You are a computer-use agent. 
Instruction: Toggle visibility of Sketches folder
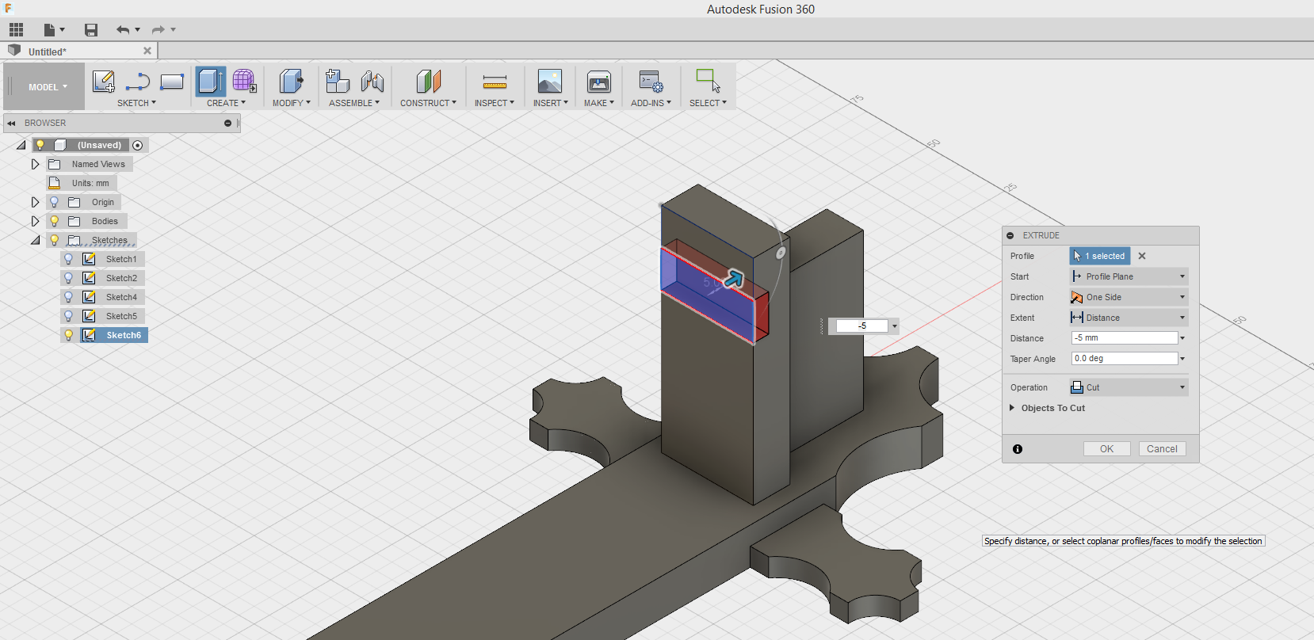click(54, 240)
